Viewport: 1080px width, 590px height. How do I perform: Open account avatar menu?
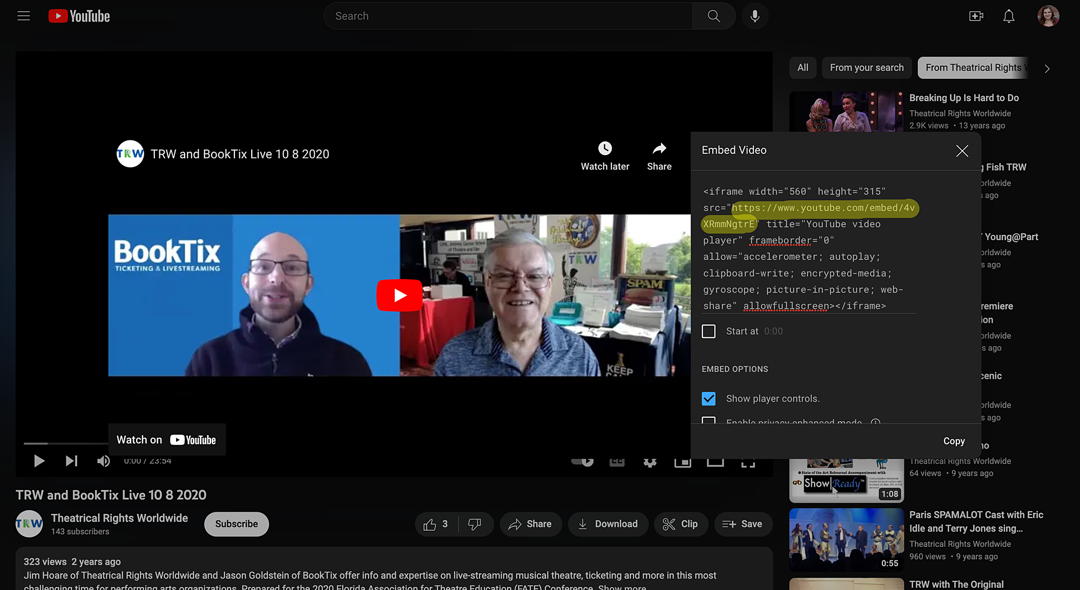click(1048, 16)
